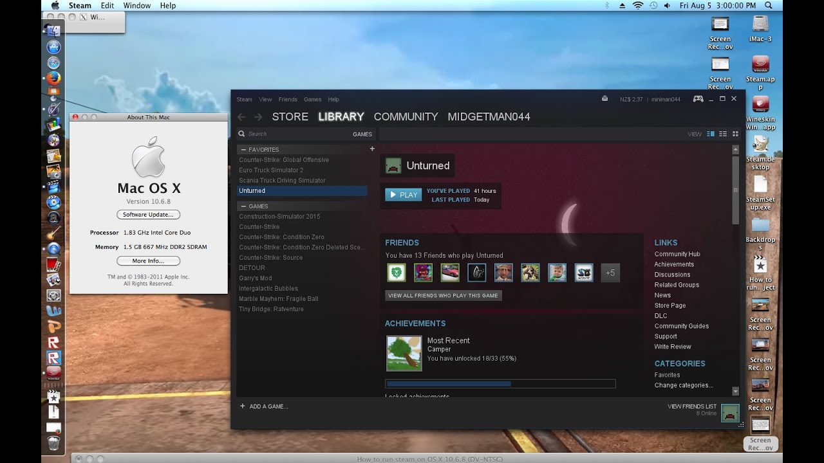The height and width of the screenshot is (463, 824).
Task: Open the Camper achievement thumbnail
Action: click(404, 353)
